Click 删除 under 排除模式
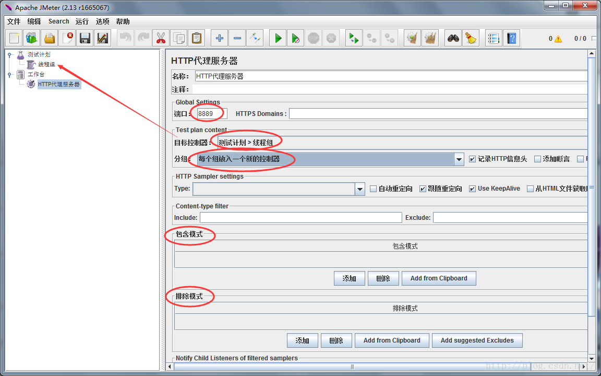 (336, 340)
